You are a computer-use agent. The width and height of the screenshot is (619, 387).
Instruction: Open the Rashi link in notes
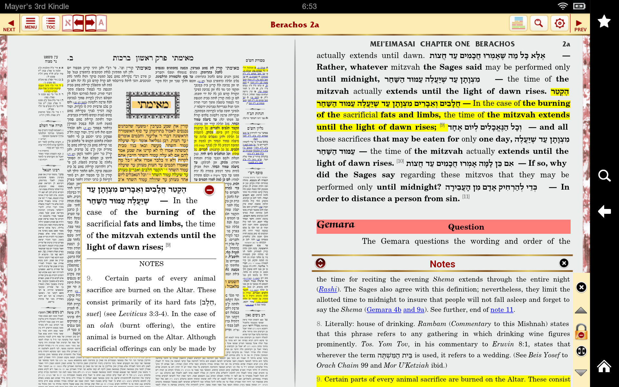pyautogui.click(x=328, y=289)
